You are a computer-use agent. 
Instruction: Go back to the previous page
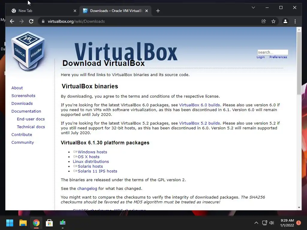[12, 21]
